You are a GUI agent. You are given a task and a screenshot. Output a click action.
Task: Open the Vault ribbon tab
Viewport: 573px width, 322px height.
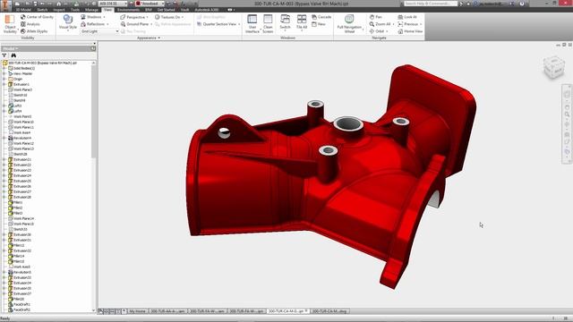pos(185,10)
